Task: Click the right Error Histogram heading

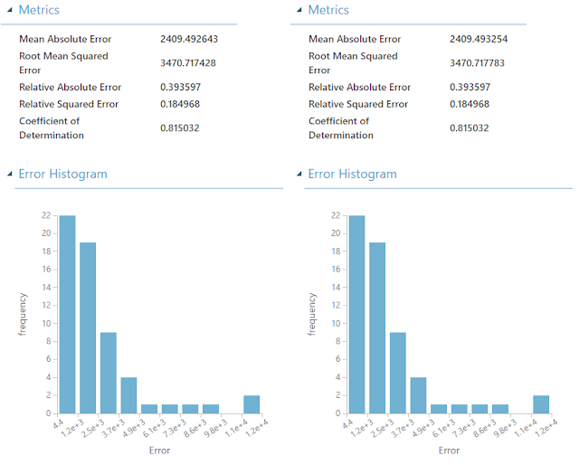Action: pos(352,174)
